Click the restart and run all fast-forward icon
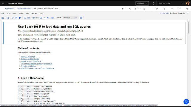Viewport: 191px width, 107px height. [x=48, y=18]
